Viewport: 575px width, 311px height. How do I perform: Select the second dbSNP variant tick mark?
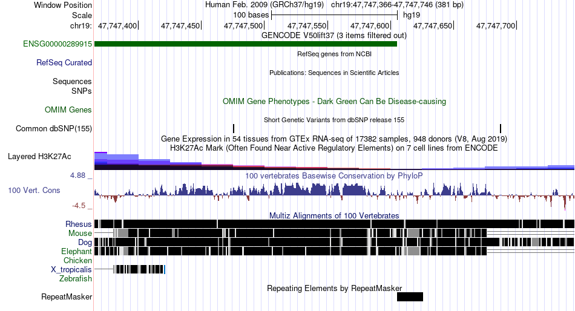501,128
